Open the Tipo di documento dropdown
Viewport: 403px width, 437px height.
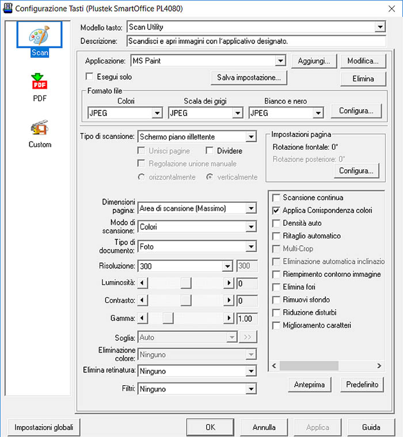(250, 247)
